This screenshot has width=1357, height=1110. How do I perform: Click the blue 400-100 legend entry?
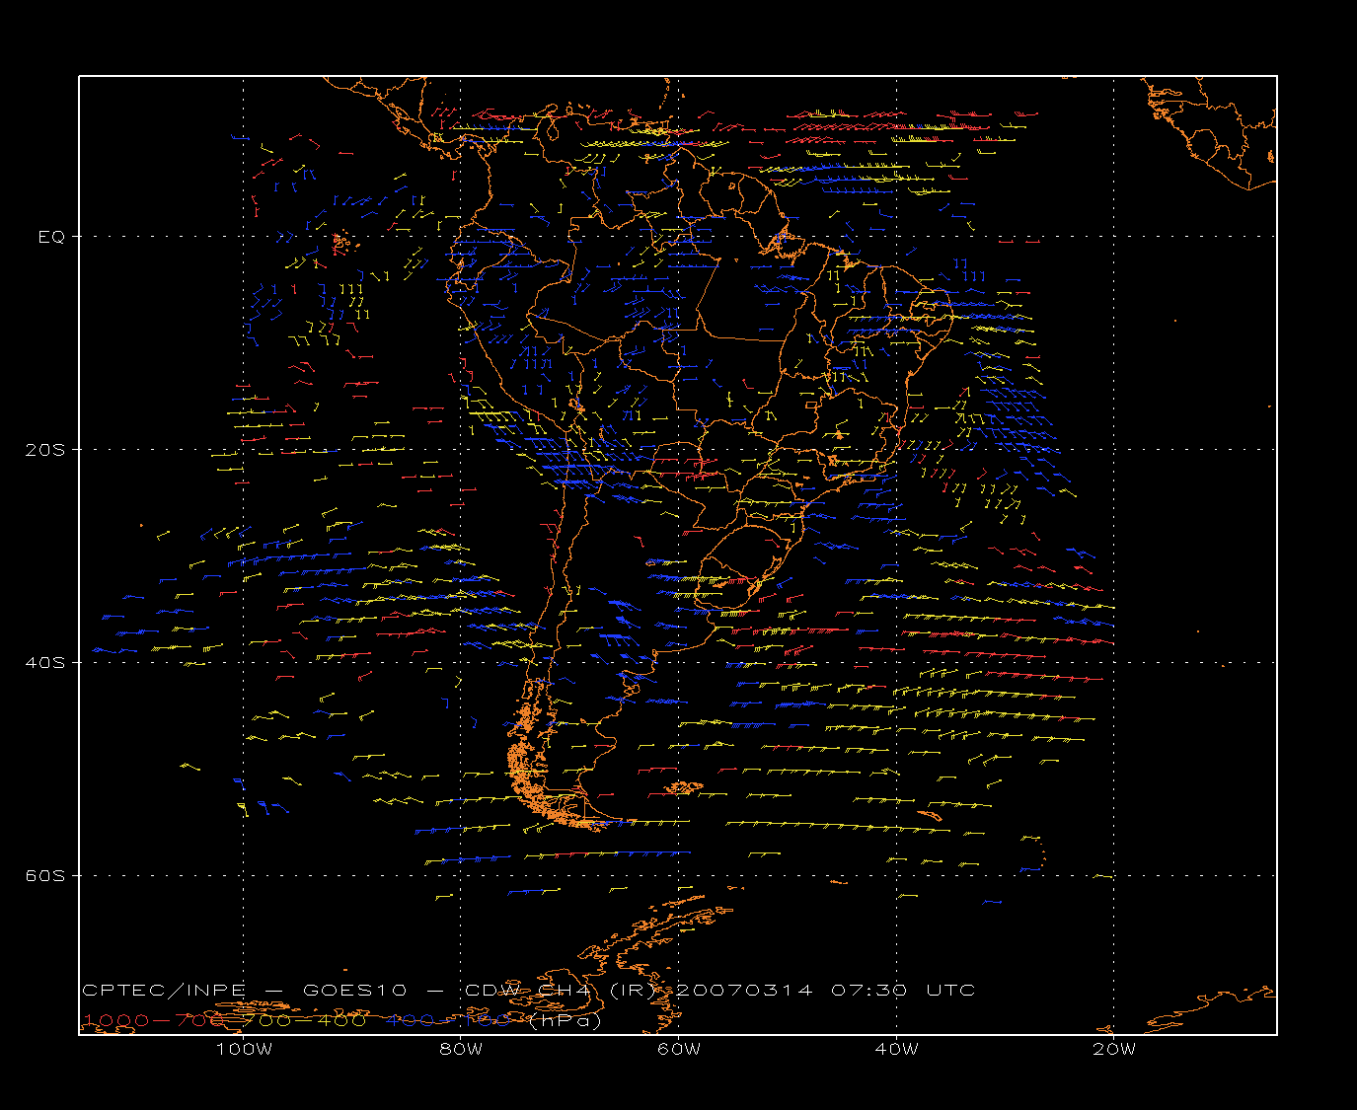[448, 1020]
